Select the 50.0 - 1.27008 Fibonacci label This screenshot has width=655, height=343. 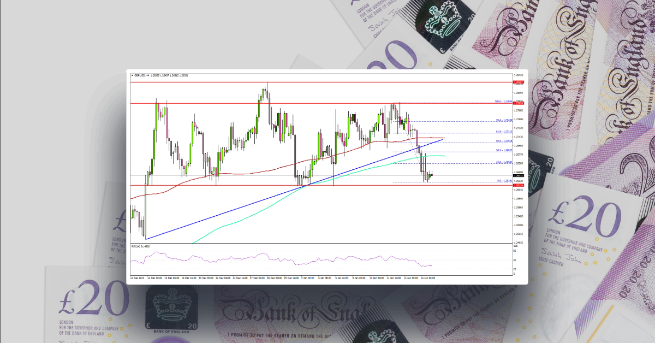coord(503,140)
